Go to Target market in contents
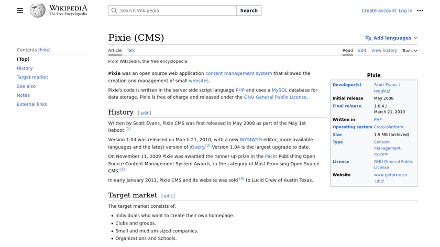440x247 pixels. click(32, 77)
